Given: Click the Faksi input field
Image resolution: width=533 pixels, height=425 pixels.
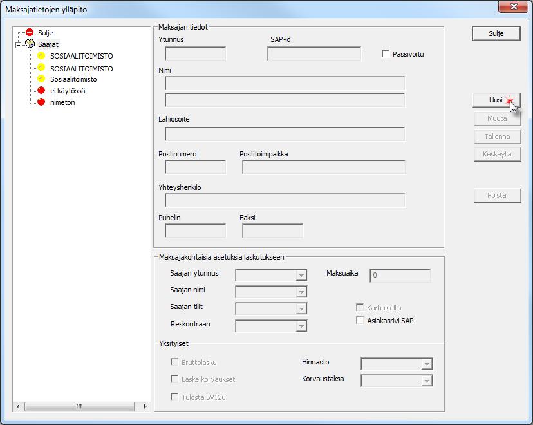Looking at the screenshot, I should pyautogui.click(x=273, y=231).
